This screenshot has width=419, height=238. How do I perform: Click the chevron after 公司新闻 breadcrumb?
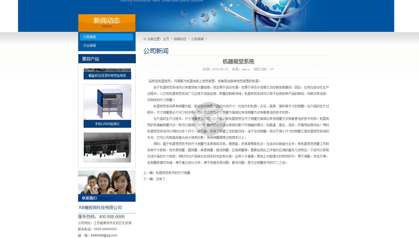coord(206,39)
